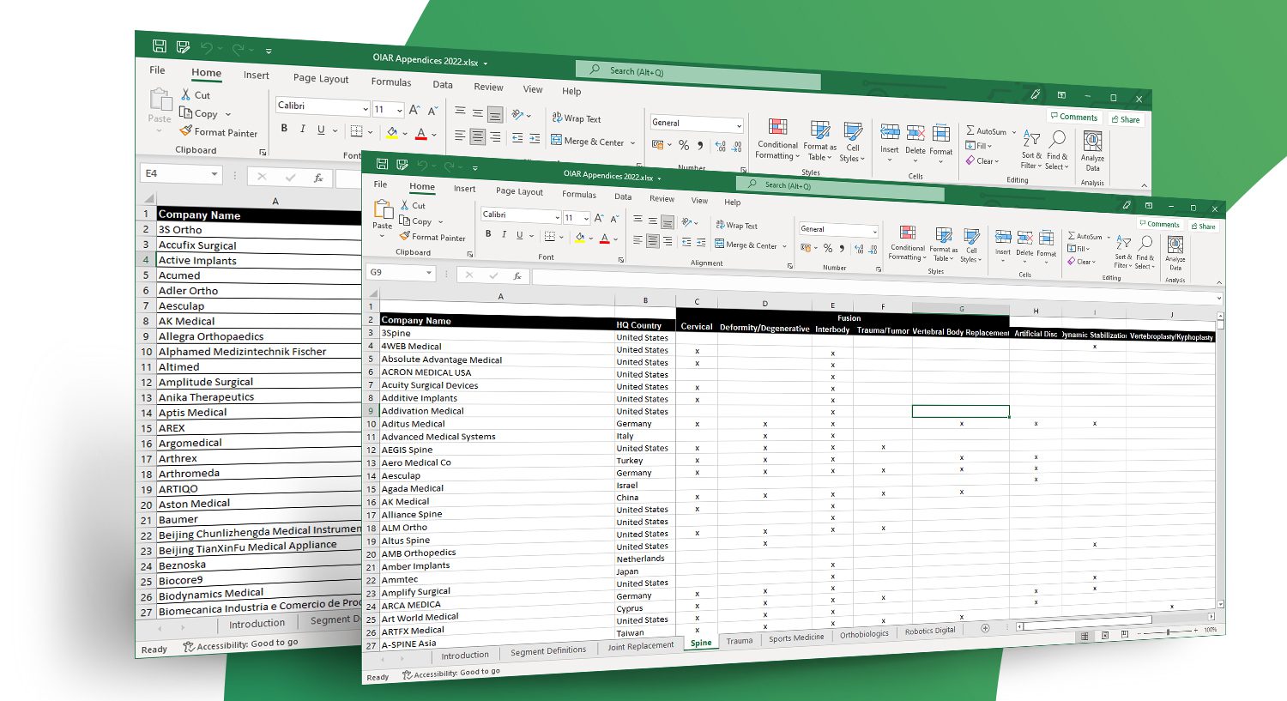1287x701 pixels.
Task: Click AutoSum in front window
Action: point(1085,236)
